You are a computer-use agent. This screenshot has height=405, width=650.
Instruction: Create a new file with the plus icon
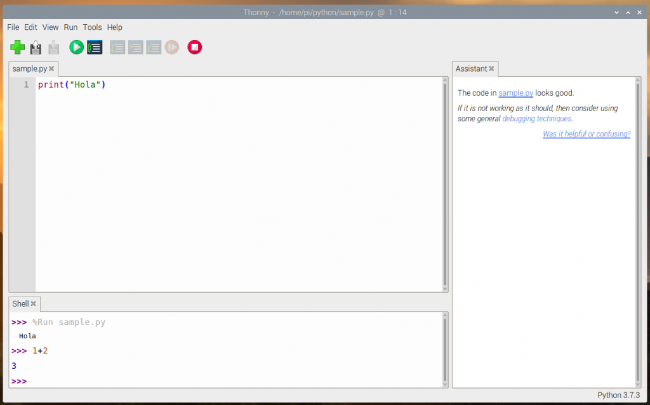point(17,47)
